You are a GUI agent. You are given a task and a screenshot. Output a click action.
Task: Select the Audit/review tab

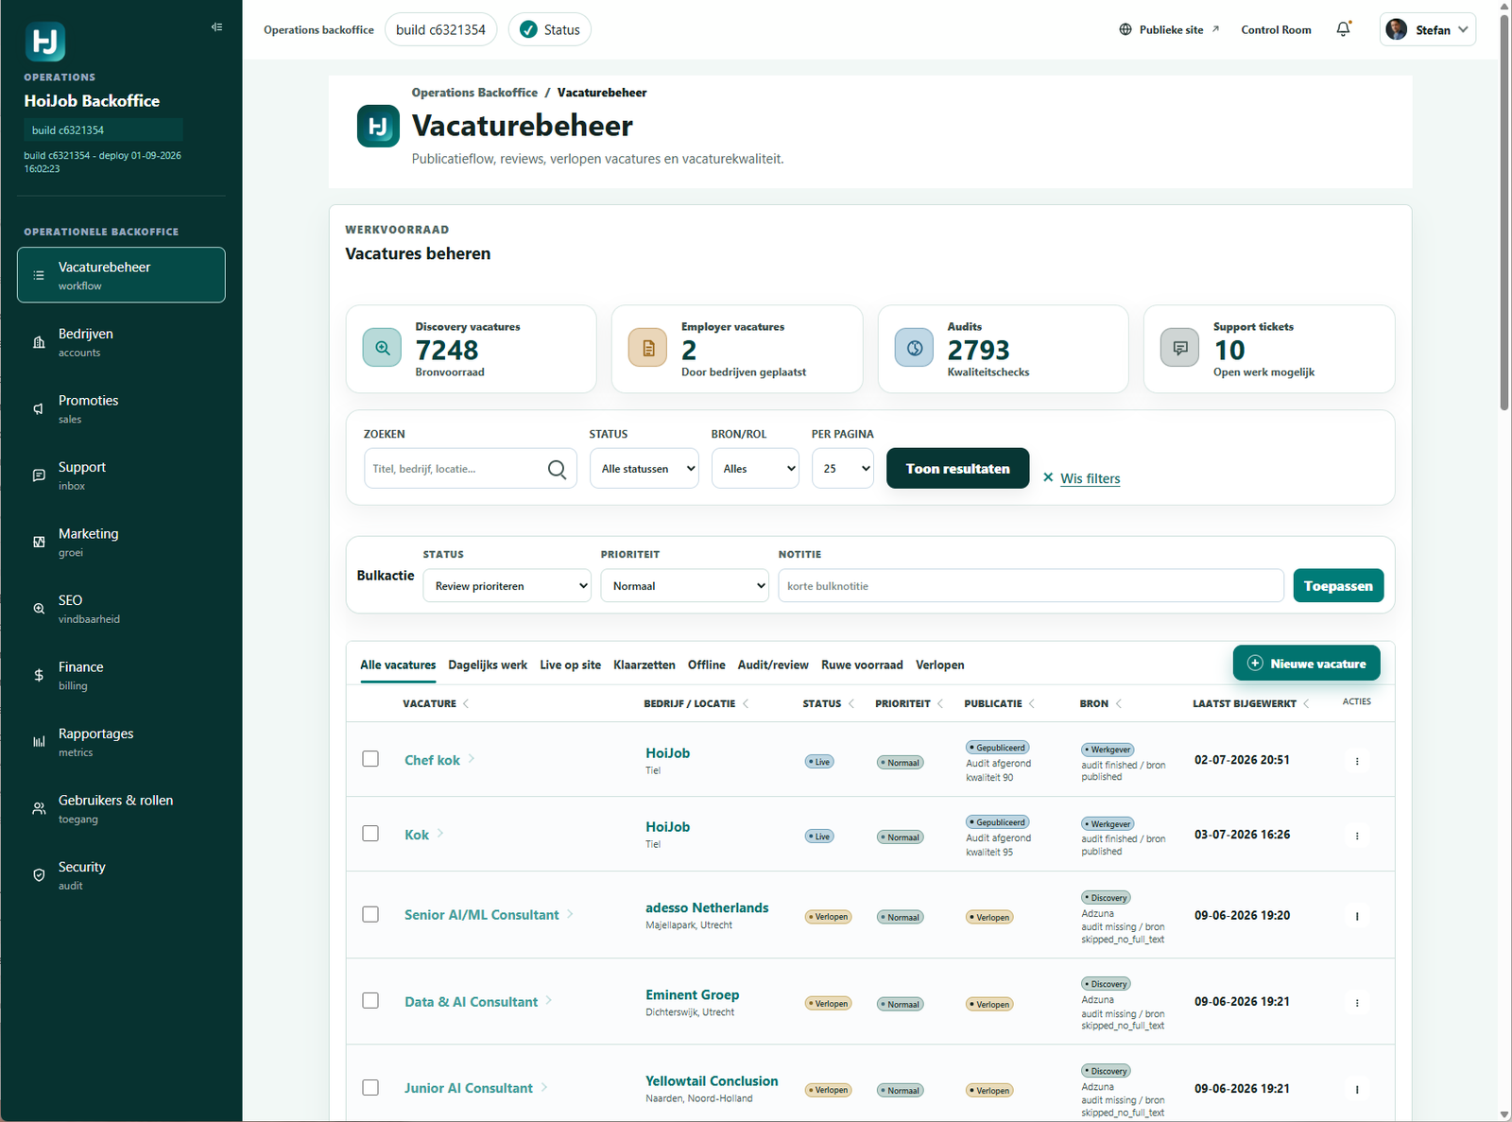[x=773, y=665]
